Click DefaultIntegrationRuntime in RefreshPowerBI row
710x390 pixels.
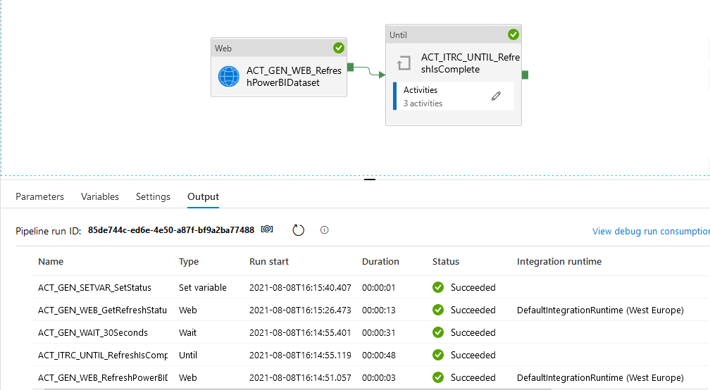(x=600, y=378)
